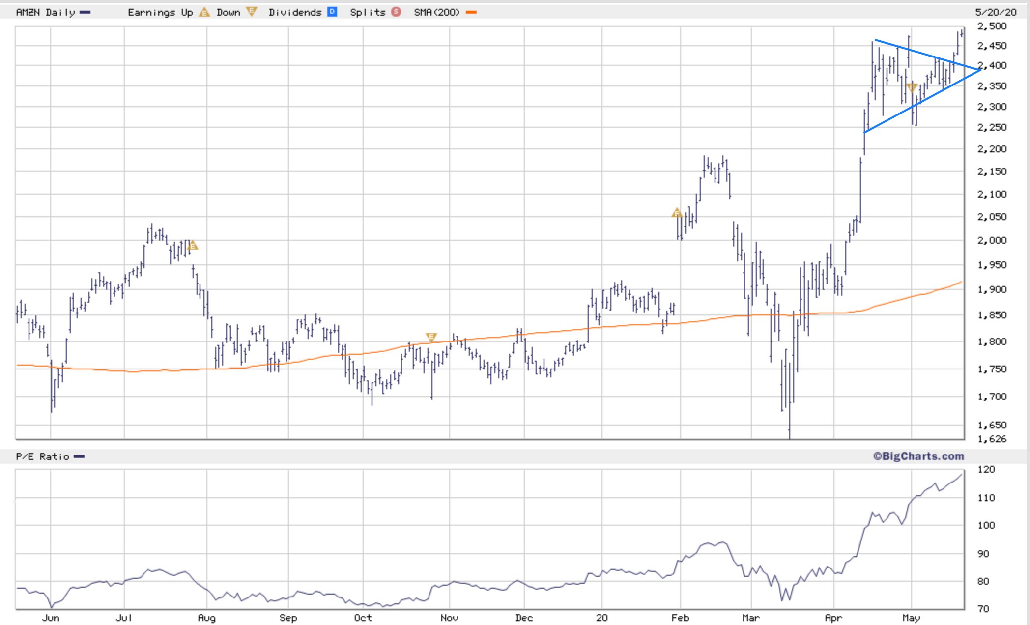Click the blue Dividends D icon
The width and height of the screenshot is (1030, 625).
pyautogui.click(x=332, y=12)
